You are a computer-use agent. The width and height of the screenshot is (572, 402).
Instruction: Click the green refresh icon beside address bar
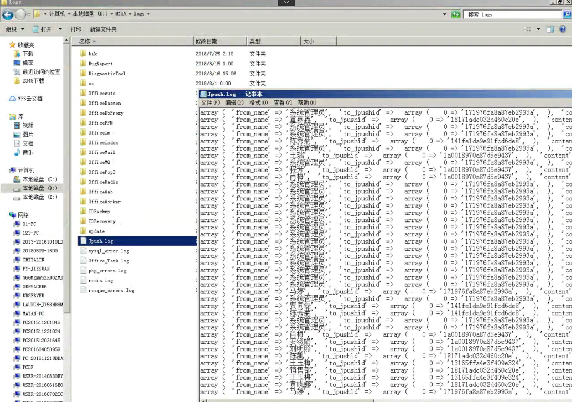click(x=456, y=14)
